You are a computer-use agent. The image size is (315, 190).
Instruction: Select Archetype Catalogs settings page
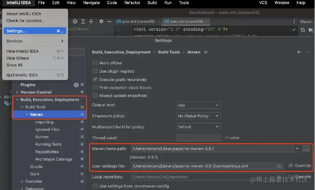53,159
